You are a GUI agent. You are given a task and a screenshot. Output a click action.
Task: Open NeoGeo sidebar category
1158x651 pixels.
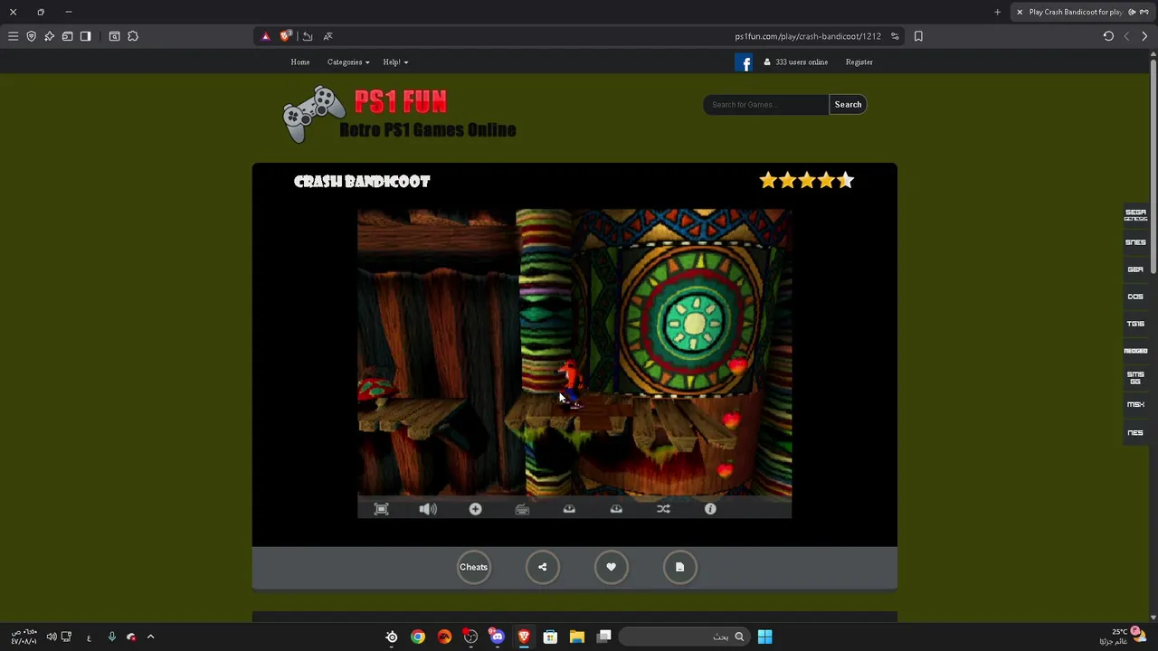(x=1135, y=351)
